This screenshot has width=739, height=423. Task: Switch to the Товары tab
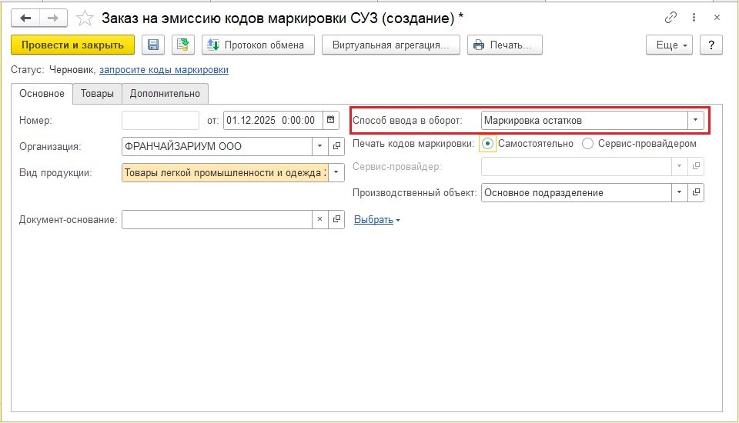tap(97, 94)
